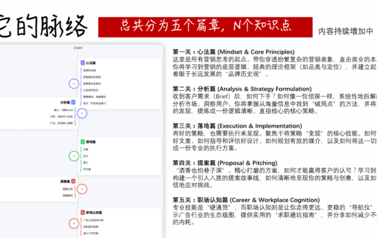Click the line starting 专业技能是“硬通货”
This screenshot has width=377, height=238.
point(275,208)
